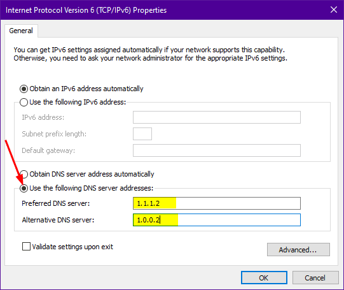Click the Subnet prefix length box
344x290 pixels.
coord(142,134)
